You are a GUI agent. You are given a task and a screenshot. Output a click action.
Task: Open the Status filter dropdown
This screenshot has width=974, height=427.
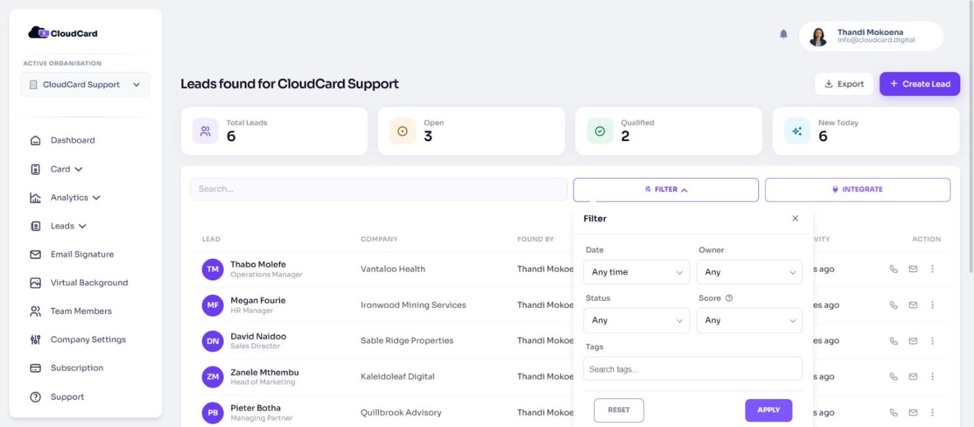[636, 321]
